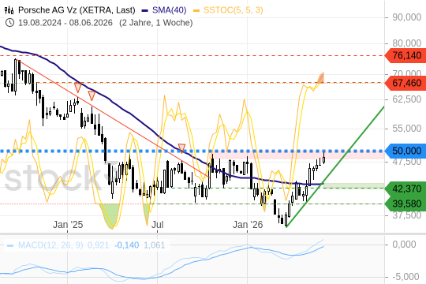Viewport: 426px width, 284px height.
Task: Select the 'Porsche AG Vz (XETRA, Last)' title
Action: pos(77,10)
